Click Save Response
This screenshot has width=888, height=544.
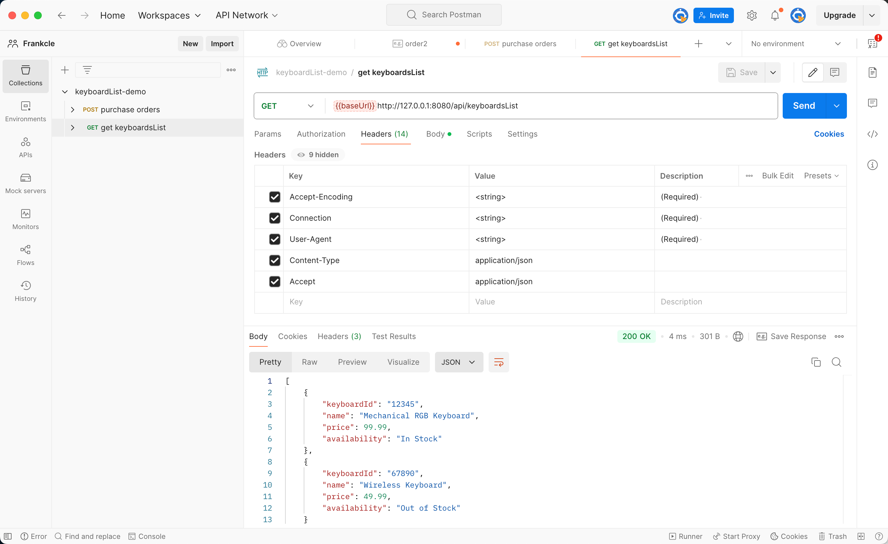point(791,336)
